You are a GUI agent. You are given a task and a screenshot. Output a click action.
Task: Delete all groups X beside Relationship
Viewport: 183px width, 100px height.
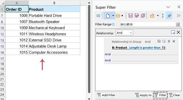tap(178, 32)
